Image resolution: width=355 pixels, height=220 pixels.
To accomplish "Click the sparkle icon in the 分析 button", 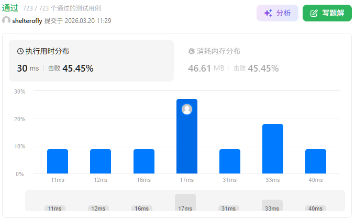I will tap(268, 13).
